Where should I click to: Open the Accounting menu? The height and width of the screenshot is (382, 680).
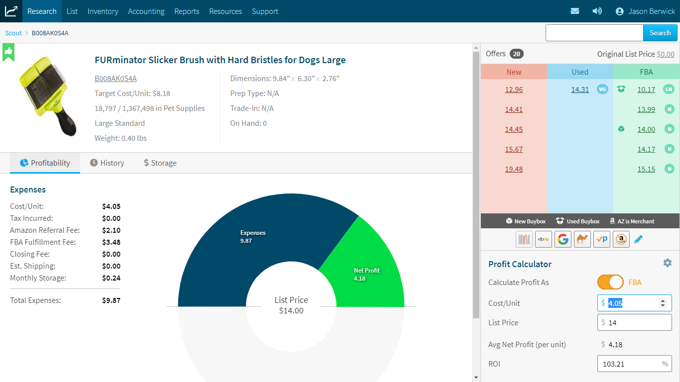click(146, 11)
